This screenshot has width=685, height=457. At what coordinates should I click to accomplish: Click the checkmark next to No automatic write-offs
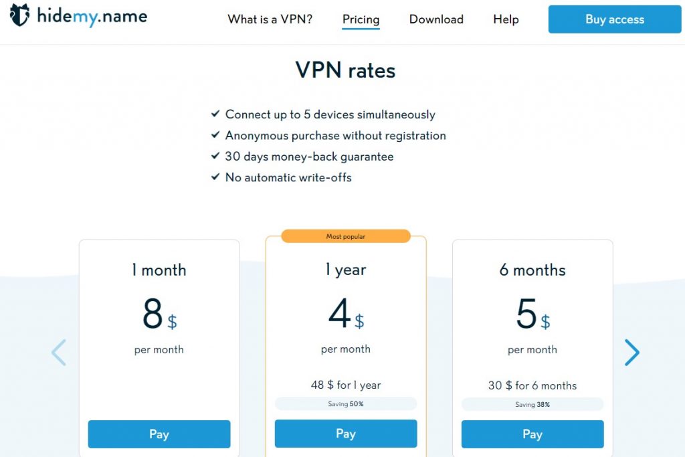click(x=215, y=177)
